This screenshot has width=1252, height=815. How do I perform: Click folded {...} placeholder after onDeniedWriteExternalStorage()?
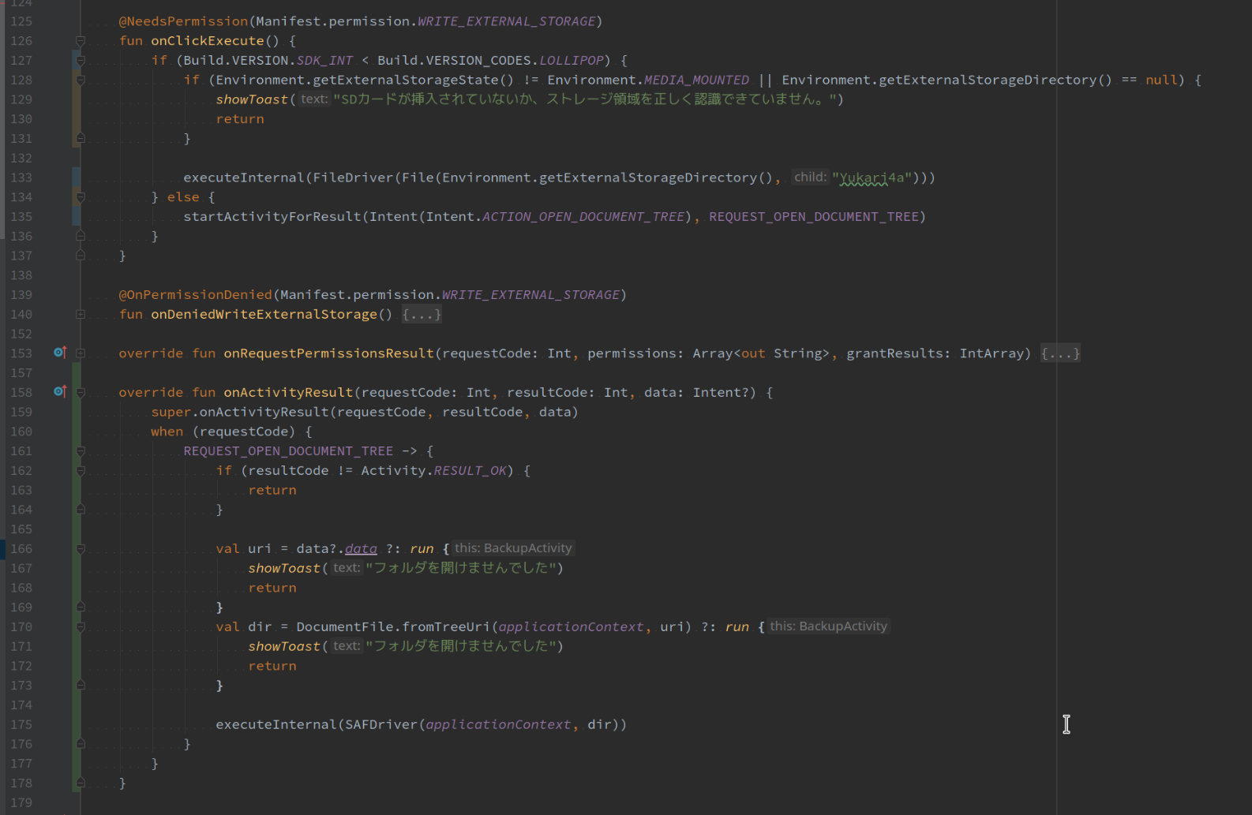pyautogui.click(x=422, y=315)
